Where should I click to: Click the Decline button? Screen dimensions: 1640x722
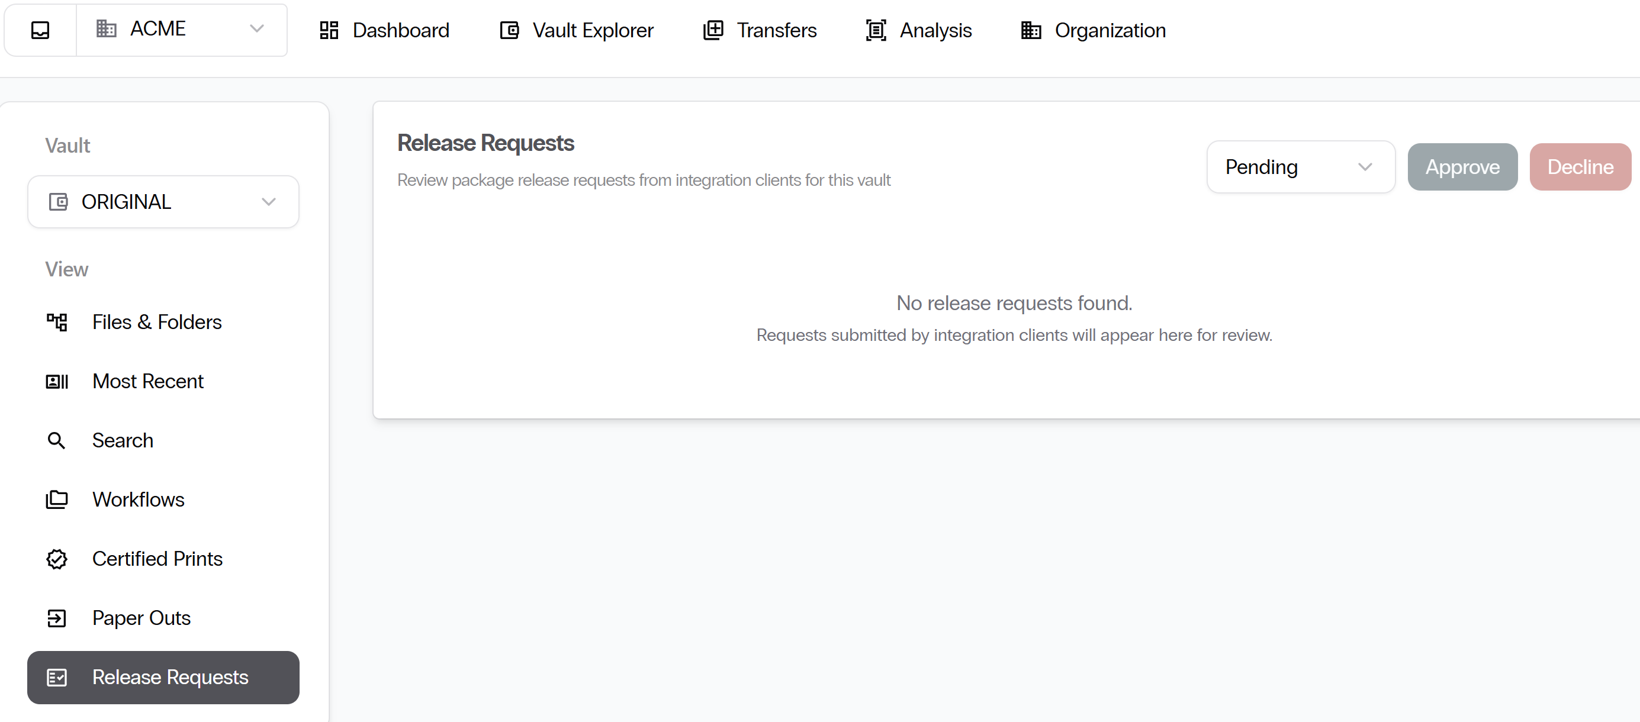point(1580,167)
